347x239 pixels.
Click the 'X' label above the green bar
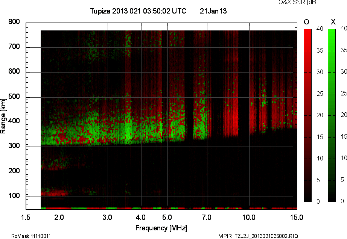click(x=333, y=22)
